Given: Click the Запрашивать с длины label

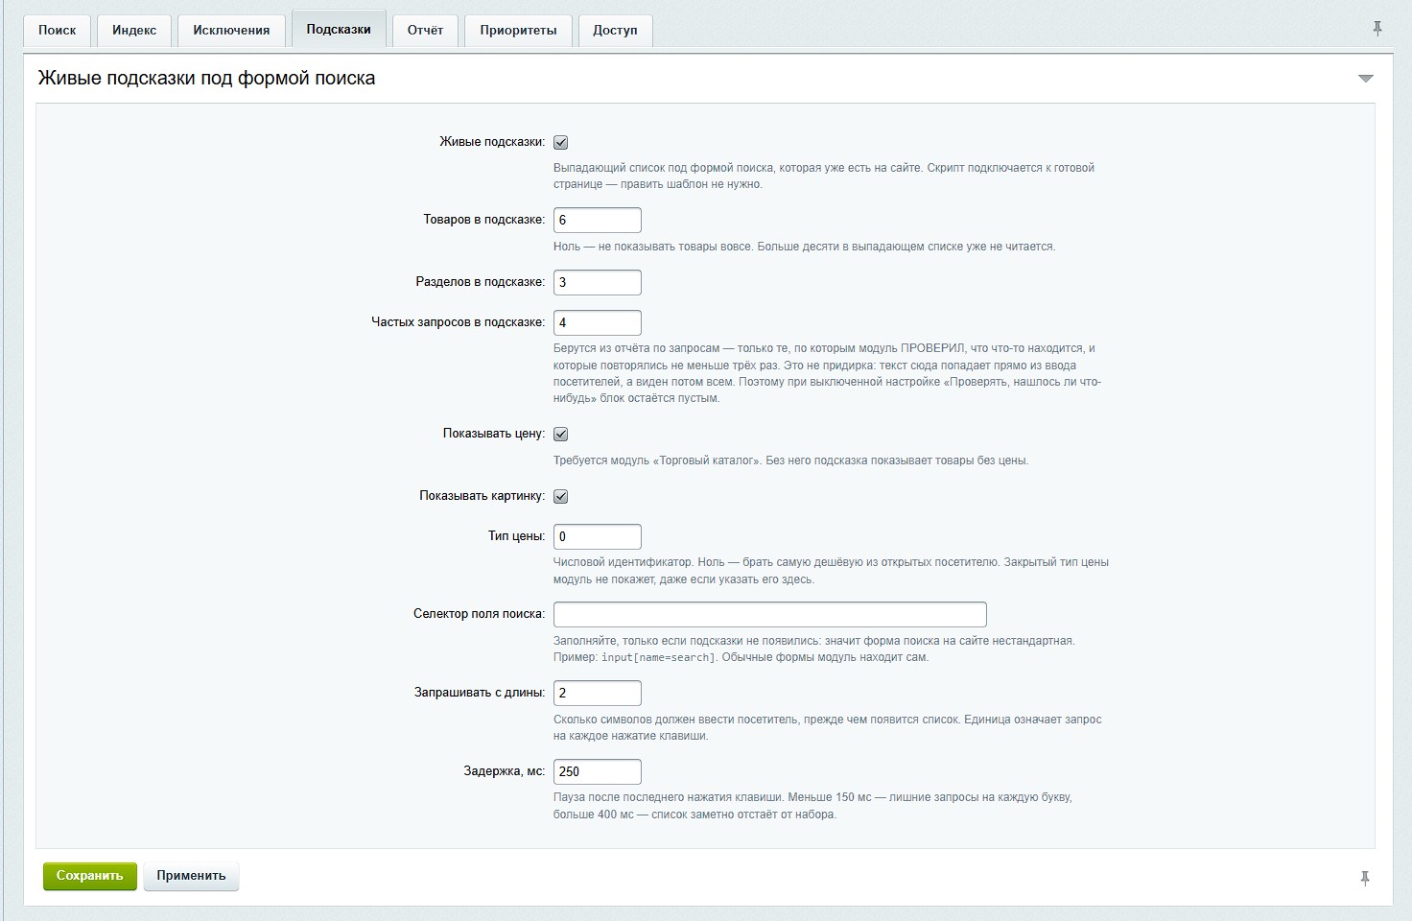Looking at the screenshot, I should pyautogui.click(x=480, y=693).
